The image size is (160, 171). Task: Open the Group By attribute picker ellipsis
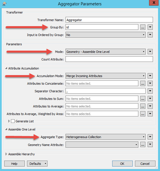click(143, 27)
